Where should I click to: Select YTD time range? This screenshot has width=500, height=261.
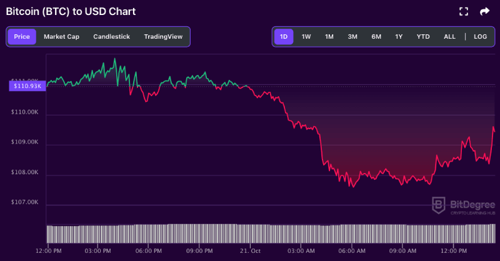[423, 37]
